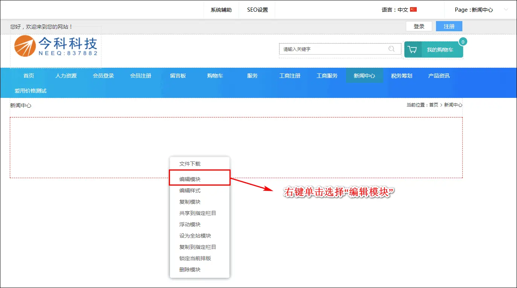
Task: Go to 首页 navigation tab
Action: 29,76
